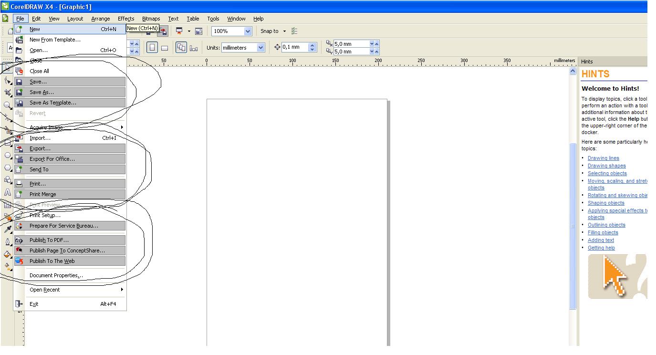Toggle All Pages layout button
This screenshot has width=656, height=355.
pos(181,48)
